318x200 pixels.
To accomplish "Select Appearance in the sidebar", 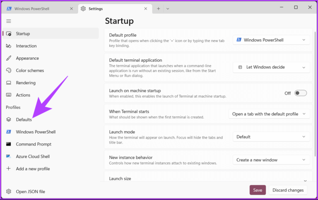I will click(51, 58).
